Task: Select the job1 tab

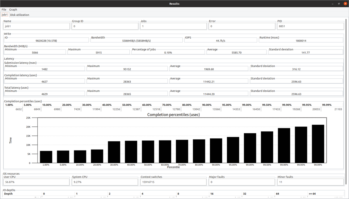Action: tap(5, 15)
